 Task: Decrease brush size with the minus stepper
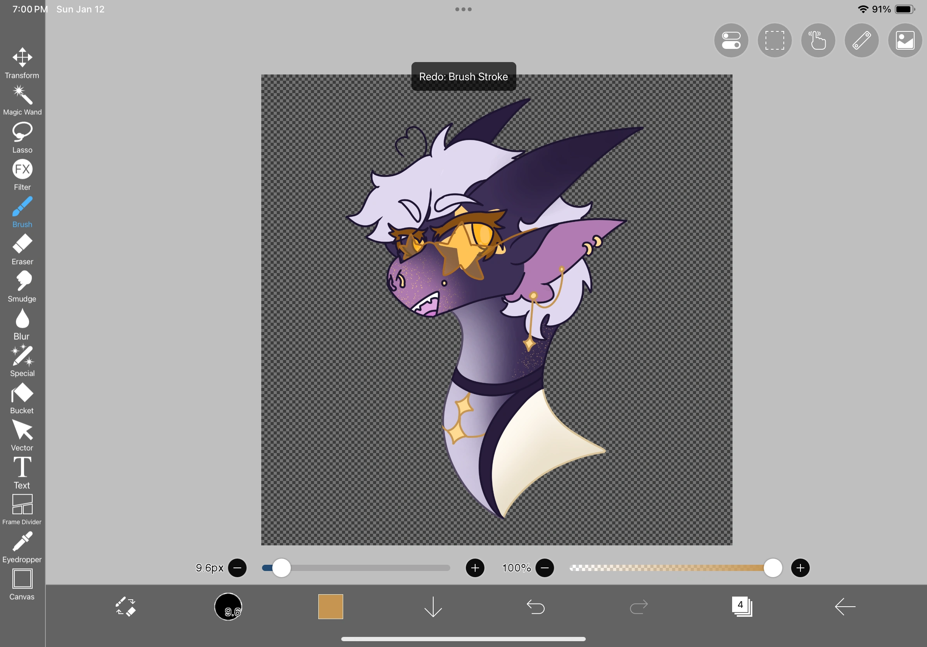(238, 568)
